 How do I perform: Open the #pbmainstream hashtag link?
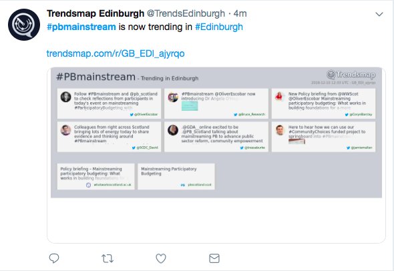(x=81, y=27)
